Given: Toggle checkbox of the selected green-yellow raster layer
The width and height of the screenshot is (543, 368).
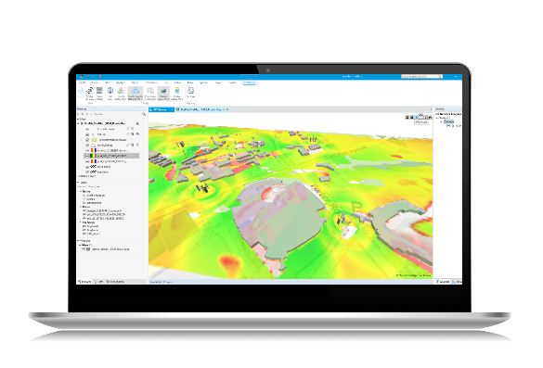Looking at the screenshot, I should 87,156.
